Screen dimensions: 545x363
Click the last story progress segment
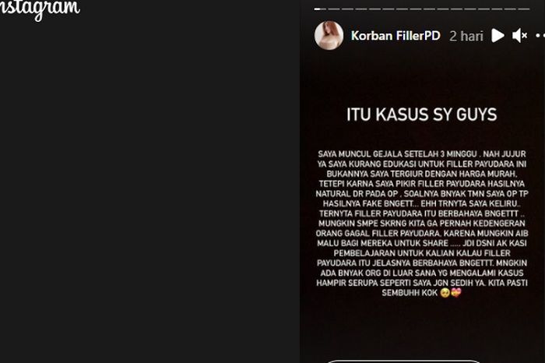524,9
